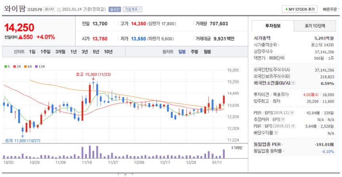Select the 10년 line chart period
The height and width of the screenshot is (177, 342).
pos(108,52)
